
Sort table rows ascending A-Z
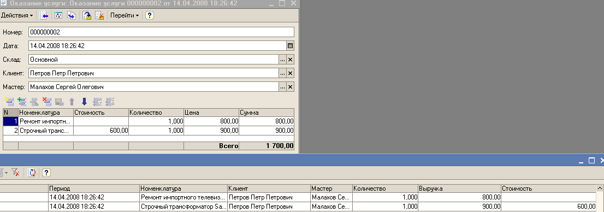pyautogui.click(x=97, y=102)
